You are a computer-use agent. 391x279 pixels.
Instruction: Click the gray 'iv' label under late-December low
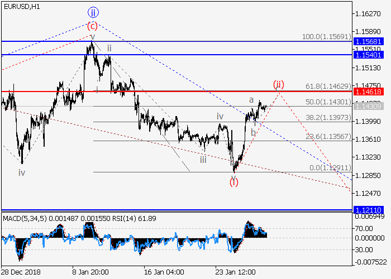pos(22,172)
